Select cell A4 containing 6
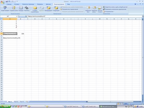144x108 pixels. click(10, 27)
